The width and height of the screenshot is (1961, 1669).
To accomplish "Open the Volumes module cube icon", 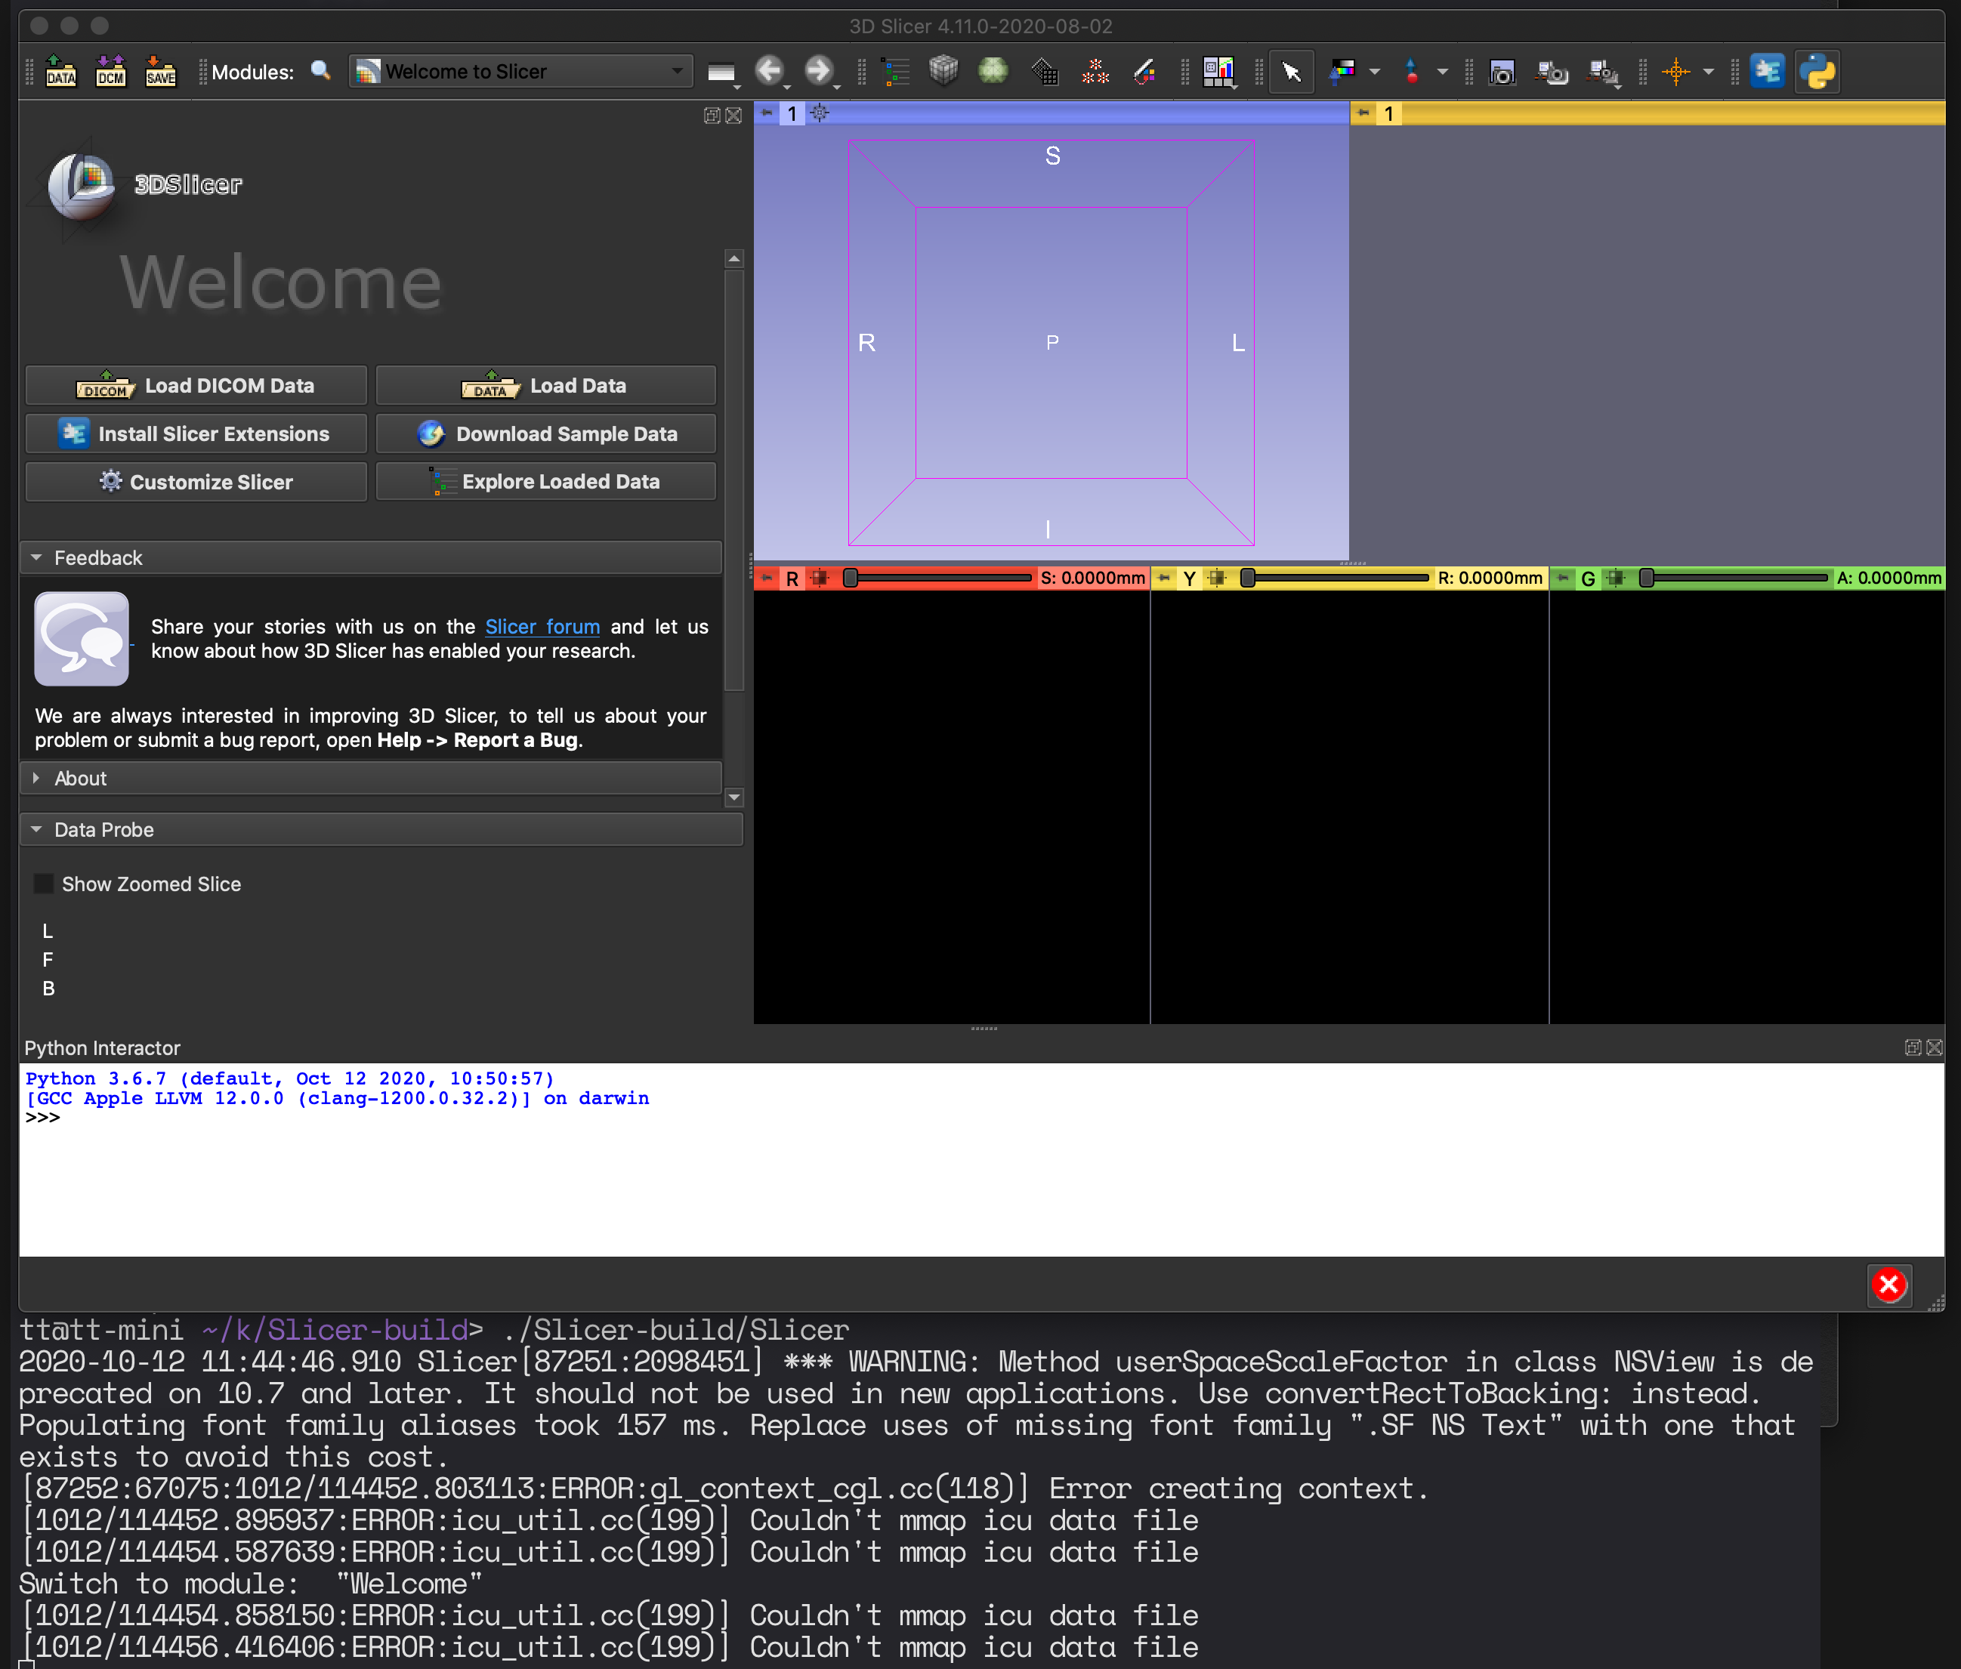I will [x=943, y=71].
